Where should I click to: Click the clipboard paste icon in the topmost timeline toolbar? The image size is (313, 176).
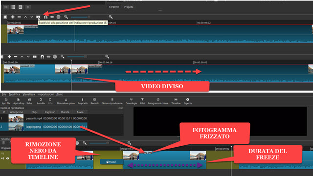coord(5,17)
